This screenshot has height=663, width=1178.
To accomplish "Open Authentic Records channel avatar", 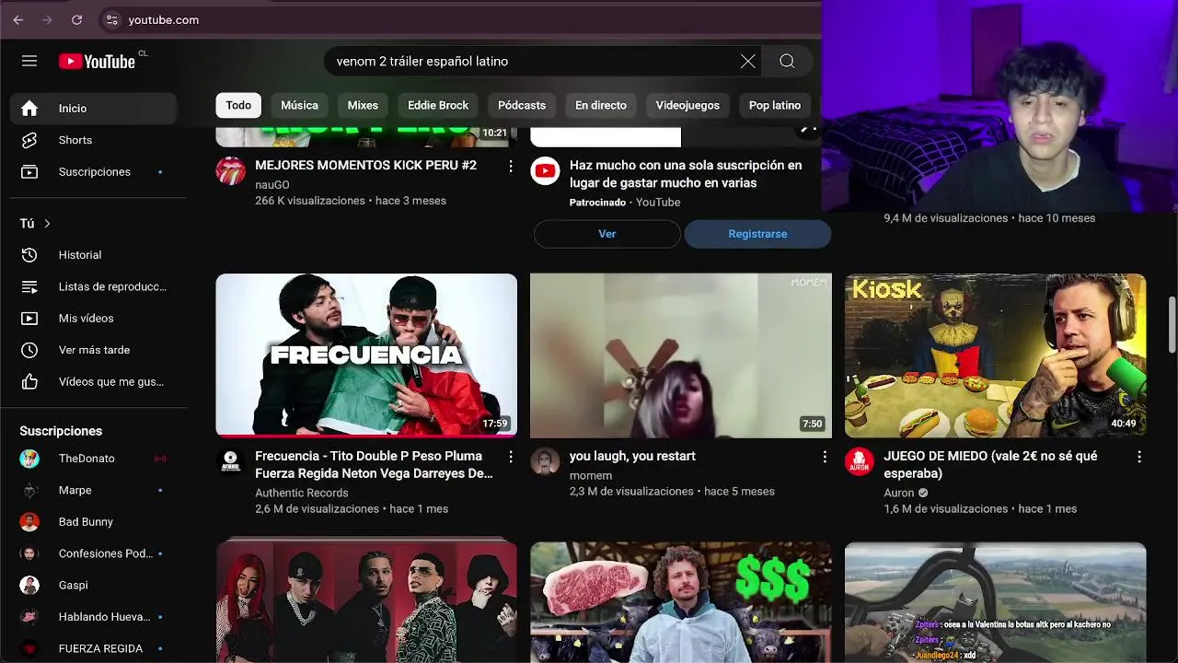I will (x=231, y=461).
